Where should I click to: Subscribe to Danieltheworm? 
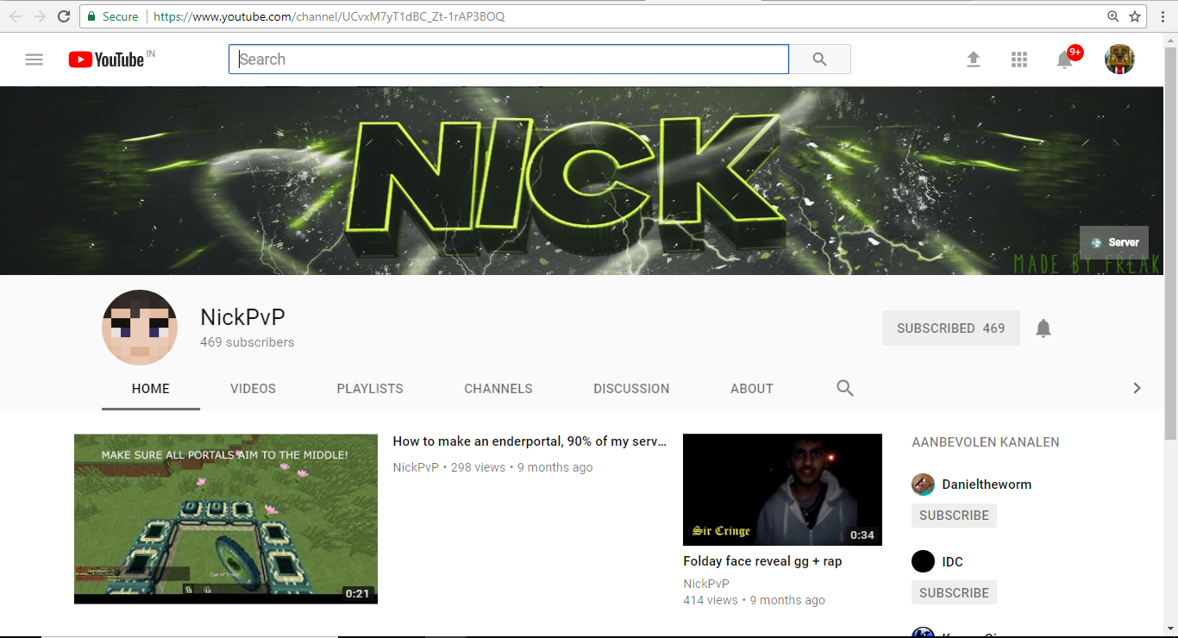coord(954,516)
